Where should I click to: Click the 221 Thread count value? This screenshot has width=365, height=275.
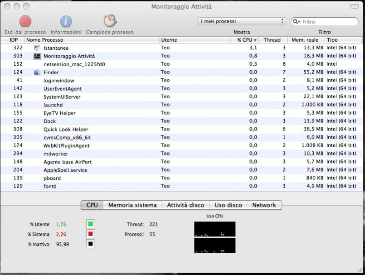click(x=154, y=225)
